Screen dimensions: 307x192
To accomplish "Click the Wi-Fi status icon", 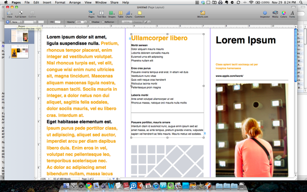I will pos(251,3).
